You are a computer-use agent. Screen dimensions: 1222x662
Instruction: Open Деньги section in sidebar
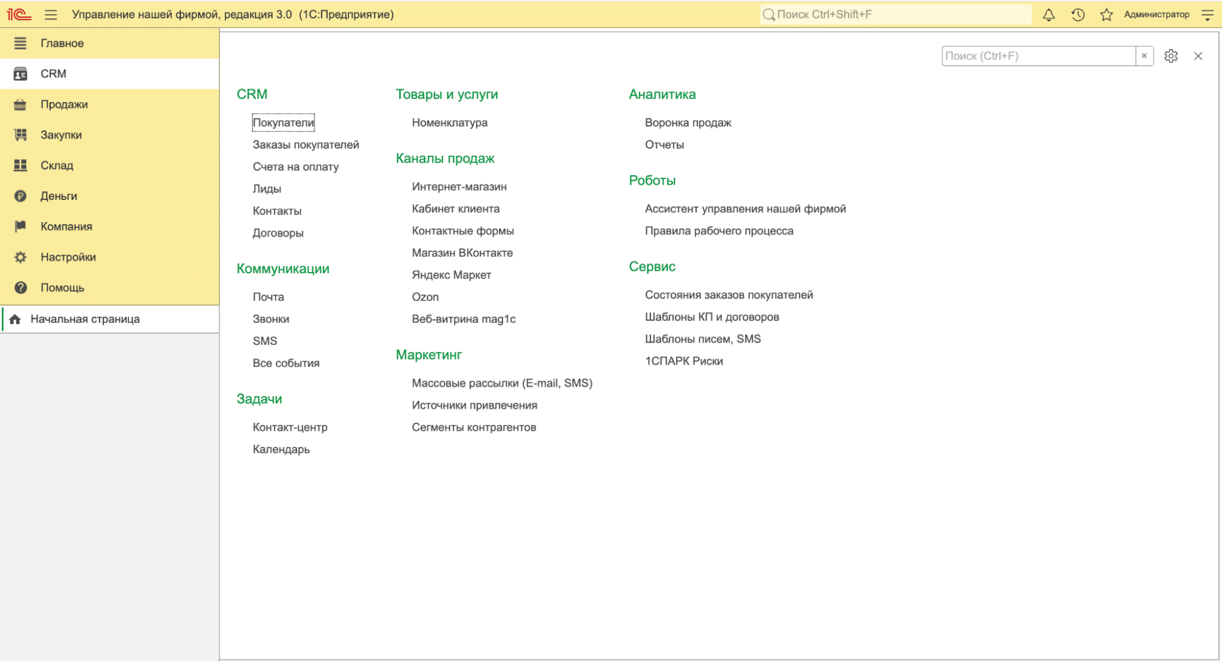click(x=59, y=196)
